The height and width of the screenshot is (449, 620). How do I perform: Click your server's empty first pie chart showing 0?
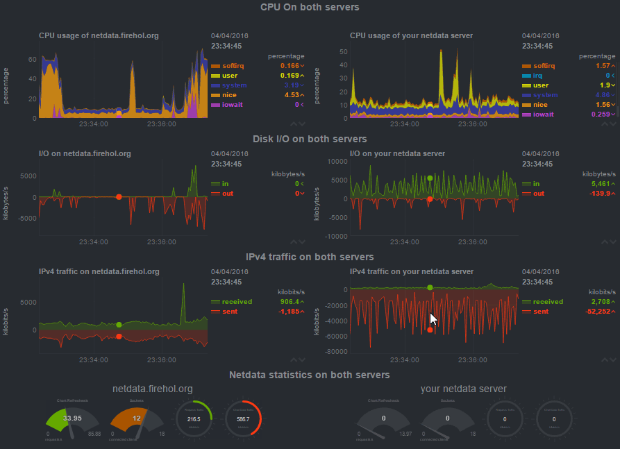coord(505,419)
